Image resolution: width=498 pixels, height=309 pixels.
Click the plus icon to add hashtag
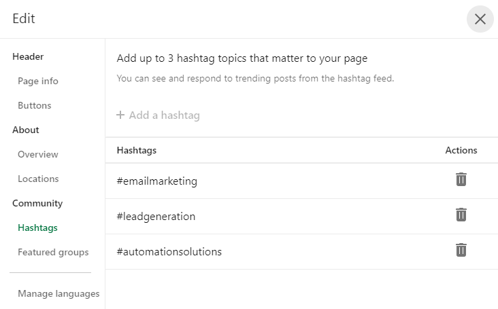point(120,115)
